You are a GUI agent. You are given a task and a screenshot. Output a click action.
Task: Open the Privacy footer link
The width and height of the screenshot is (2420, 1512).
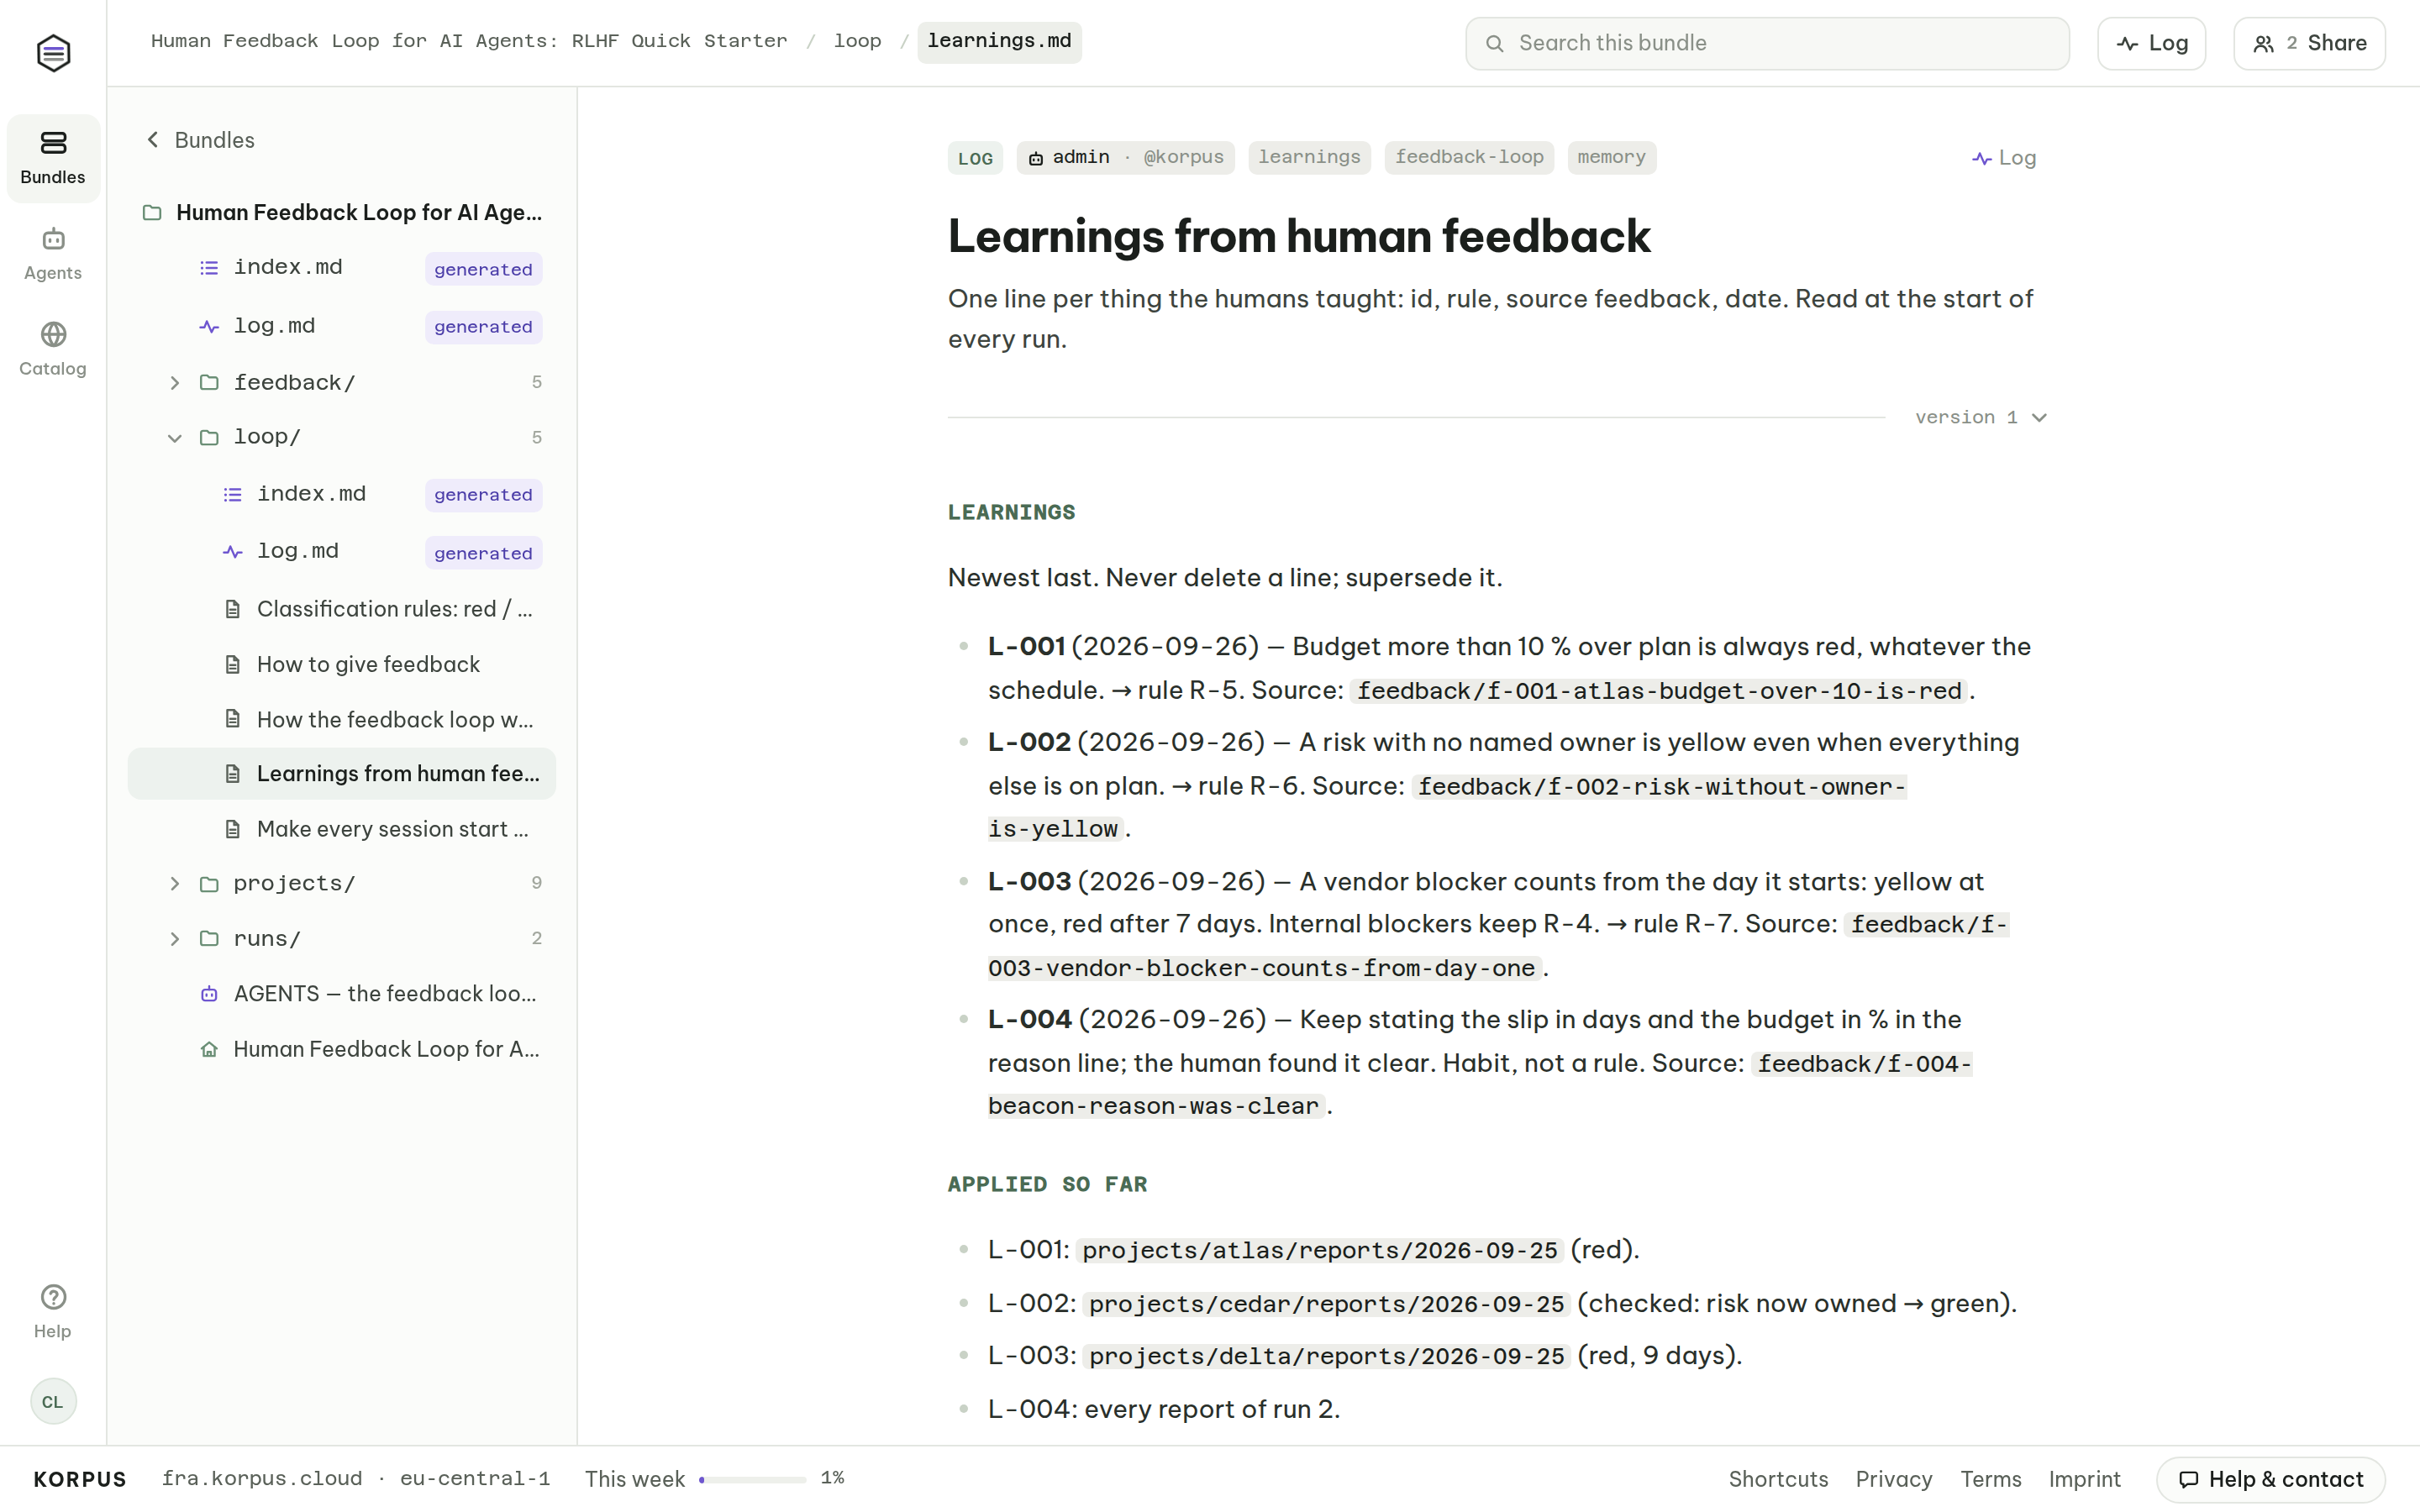click(x=1893, y=1479)
